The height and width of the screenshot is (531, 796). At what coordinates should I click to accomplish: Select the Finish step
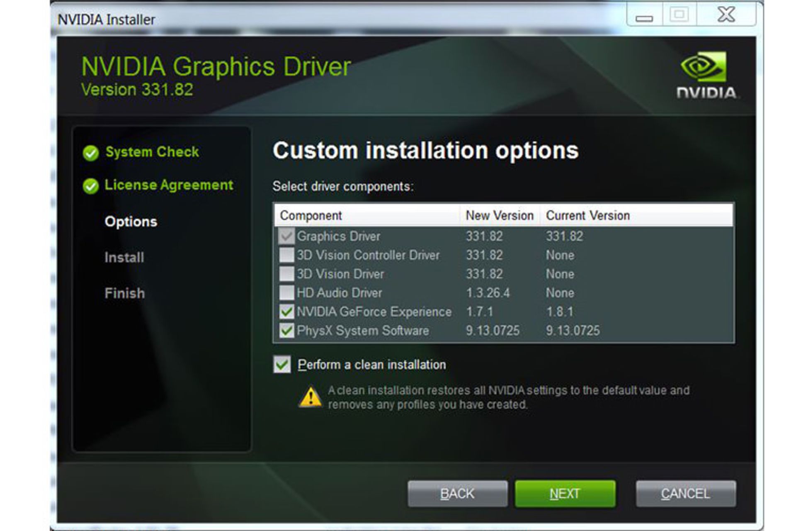(125, 293)
